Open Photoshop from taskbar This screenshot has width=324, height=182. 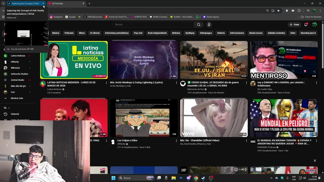[181, 178]
